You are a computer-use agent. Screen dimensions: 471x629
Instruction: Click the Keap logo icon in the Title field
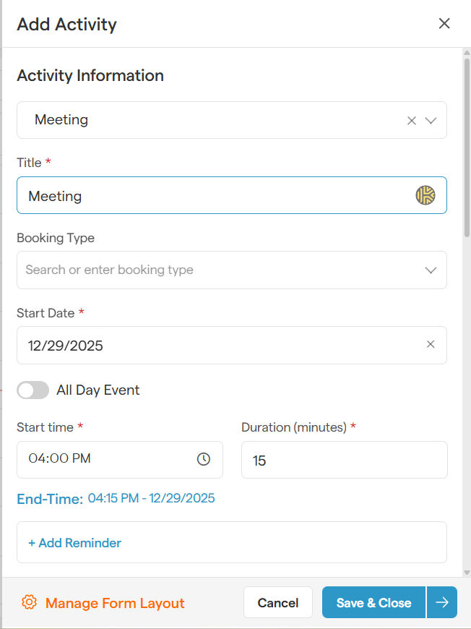(x=425, y=195)
